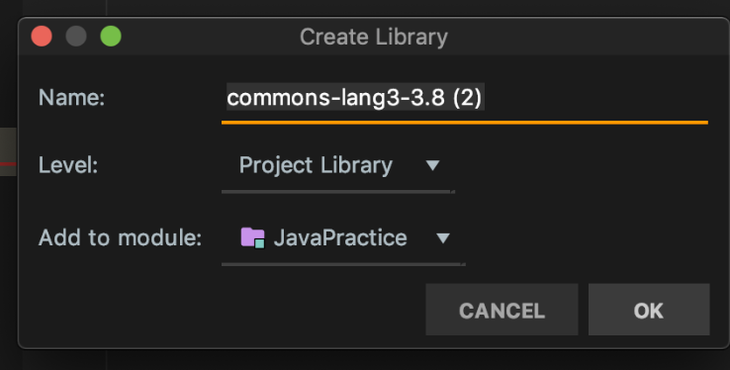Click the grey minimize window button
Image resolution: width=730 pixels, height=370 pixels.
click(76, 37)
